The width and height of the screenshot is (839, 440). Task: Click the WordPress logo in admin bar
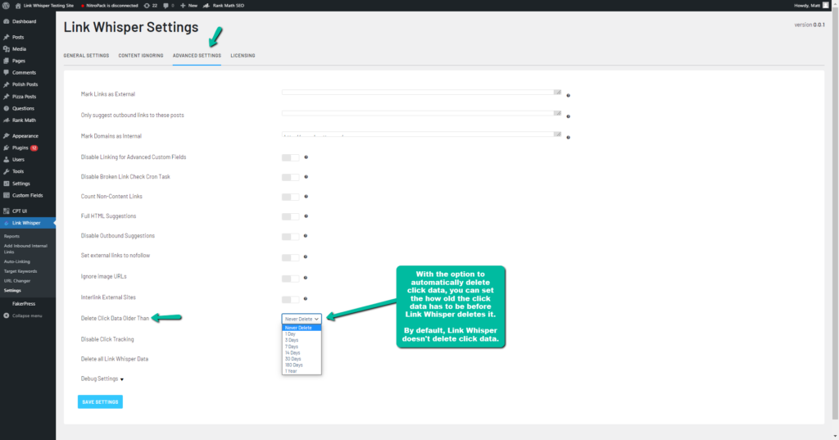point(6,6)
